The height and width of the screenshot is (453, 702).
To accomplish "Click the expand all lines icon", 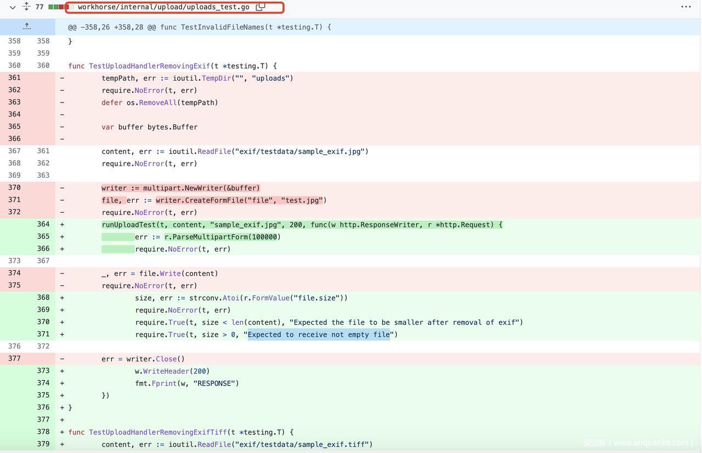I will pyautogui.click(x=26, y=7).
